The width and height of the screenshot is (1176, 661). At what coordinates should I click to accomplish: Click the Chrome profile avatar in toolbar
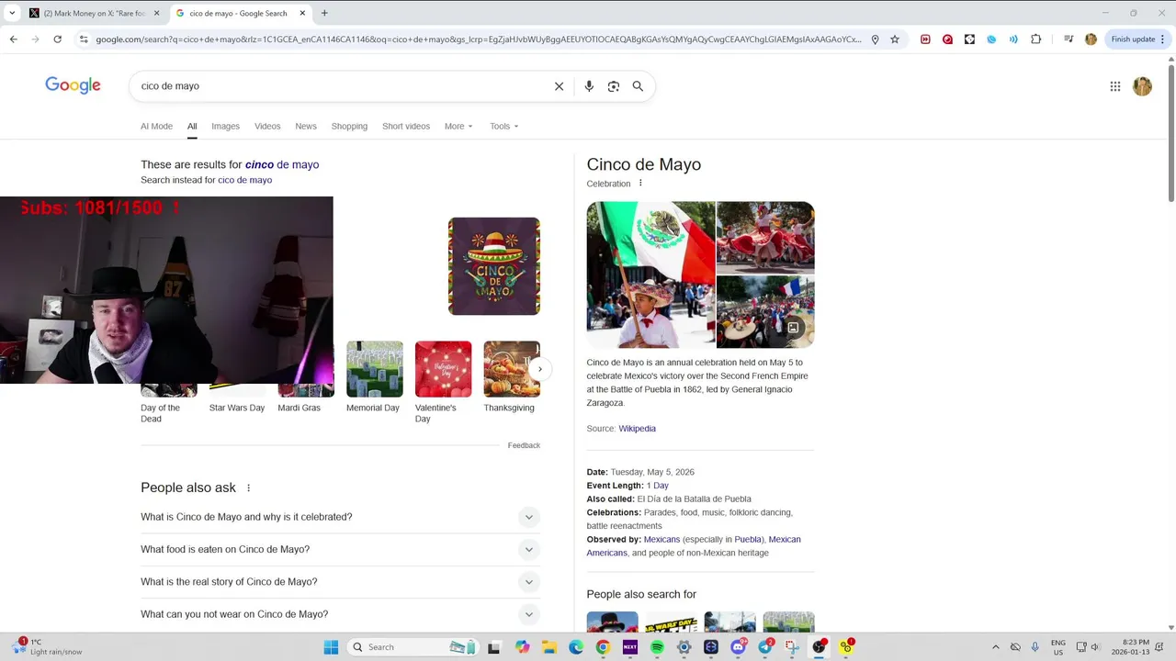[1091, 39]
